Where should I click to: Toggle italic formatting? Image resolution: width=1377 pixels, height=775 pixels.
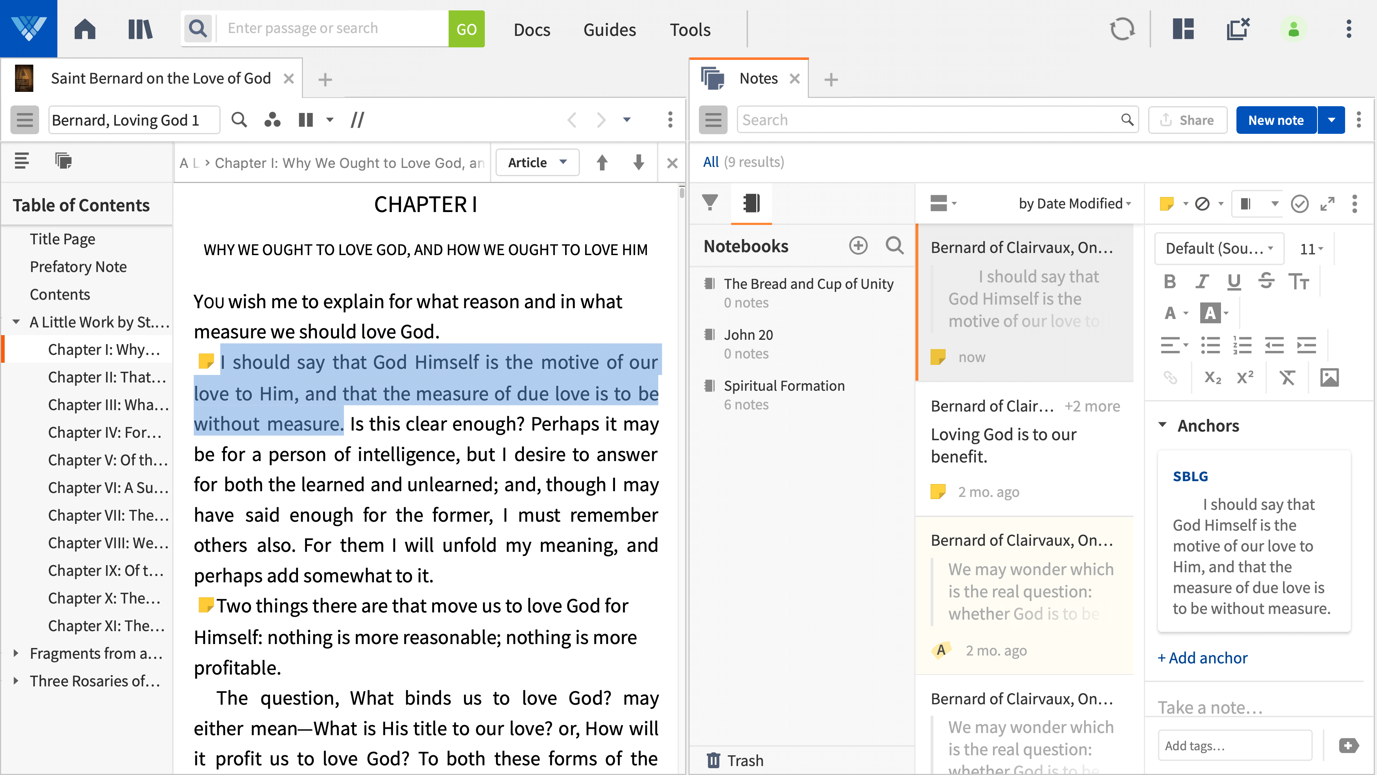(x=1202, y=281)
